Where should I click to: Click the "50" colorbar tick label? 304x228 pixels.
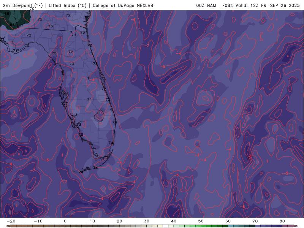point(201,221)
